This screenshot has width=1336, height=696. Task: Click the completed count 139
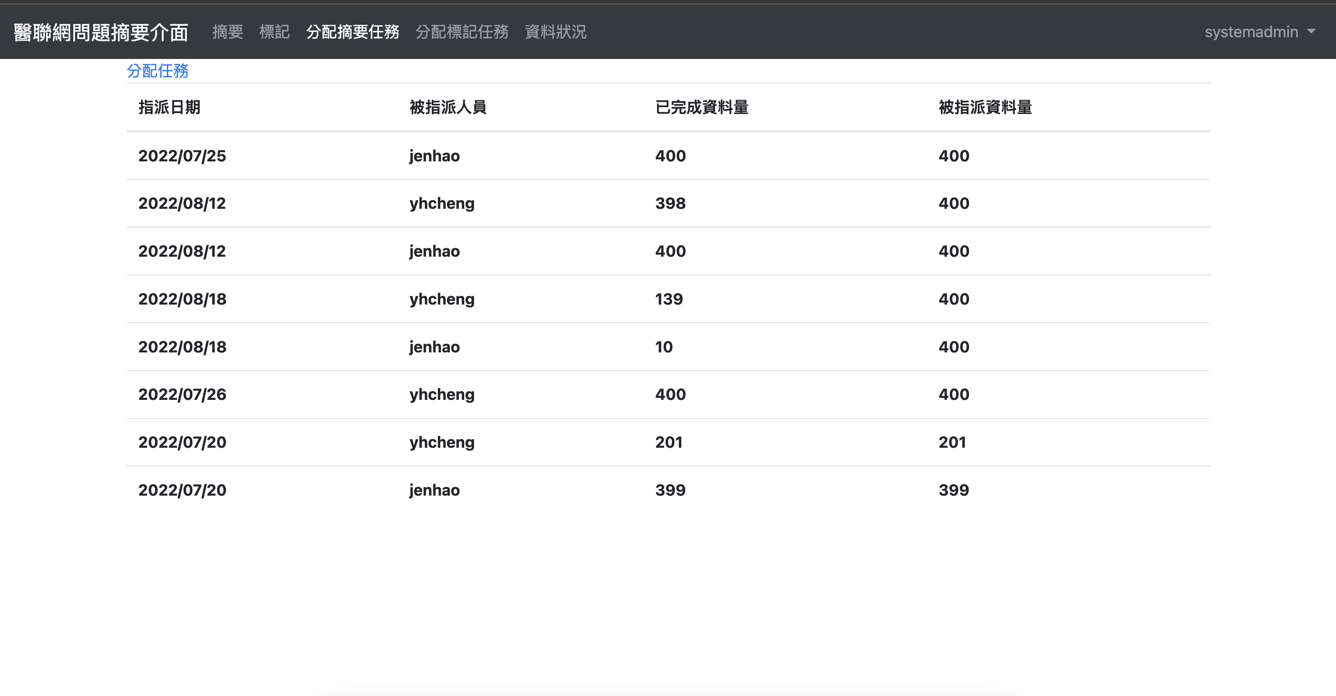coord(669,299)
